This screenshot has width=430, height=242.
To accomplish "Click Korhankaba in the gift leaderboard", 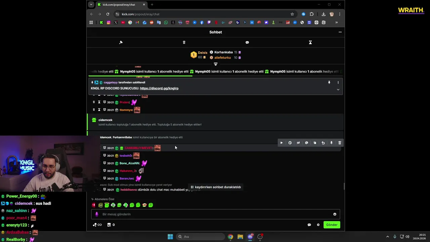I will click(223, 52).
